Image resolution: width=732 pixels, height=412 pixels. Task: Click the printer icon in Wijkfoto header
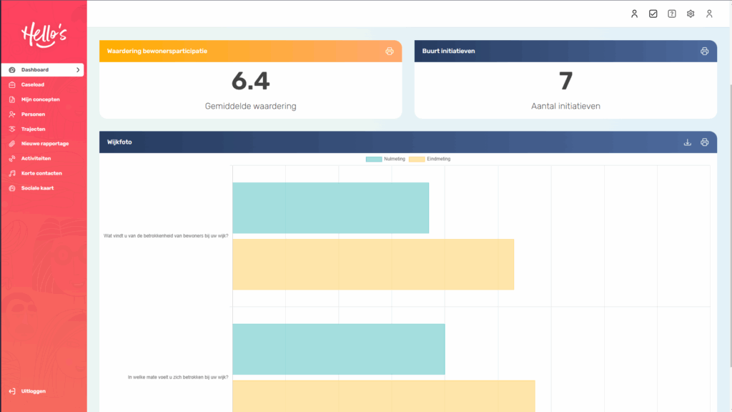point(704,142)
